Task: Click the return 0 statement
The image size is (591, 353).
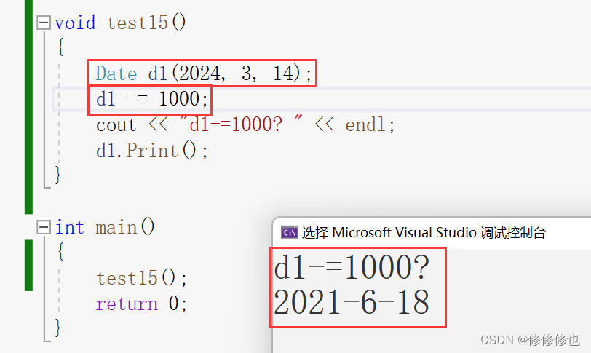Action: click(141, 304)
